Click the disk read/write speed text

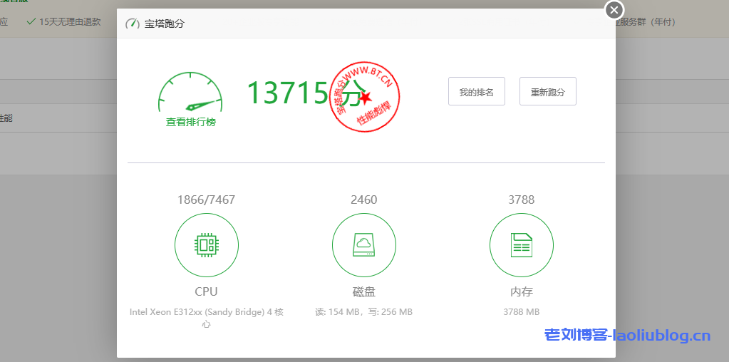click(363, 311)
